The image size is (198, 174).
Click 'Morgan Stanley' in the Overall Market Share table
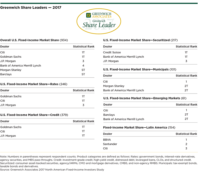(11, 70)
